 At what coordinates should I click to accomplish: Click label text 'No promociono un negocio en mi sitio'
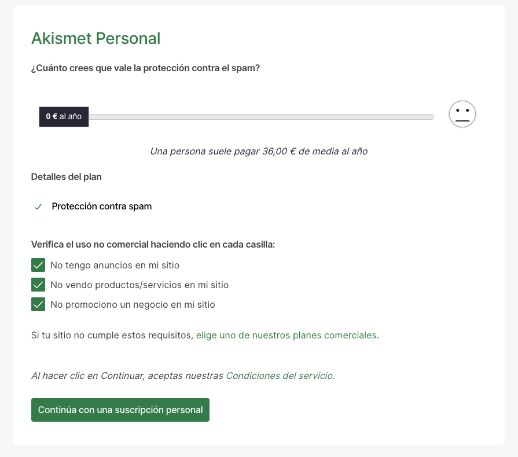pyautogui.click(x=133, y=304)
